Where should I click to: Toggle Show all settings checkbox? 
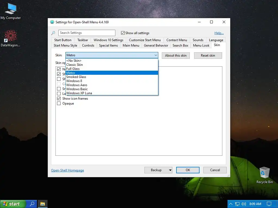pos(123,33)
